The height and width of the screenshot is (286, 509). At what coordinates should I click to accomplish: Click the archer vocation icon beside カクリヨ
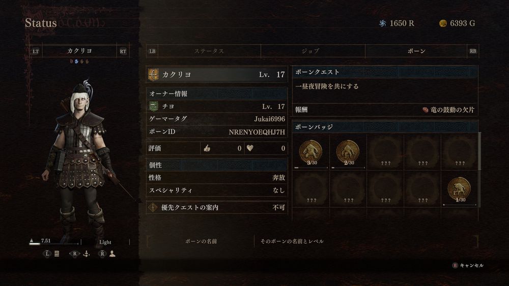point(153,75)
